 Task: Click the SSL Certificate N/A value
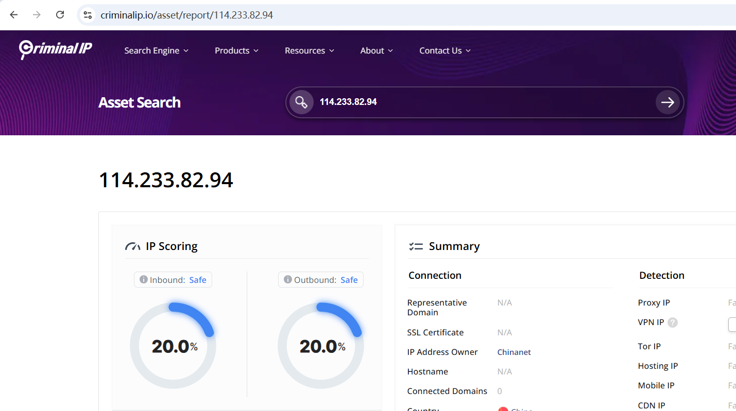(505, 333)
